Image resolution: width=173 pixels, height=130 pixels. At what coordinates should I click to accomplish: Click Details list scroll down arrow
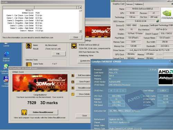pyautogui.click(x=81, y=31)
